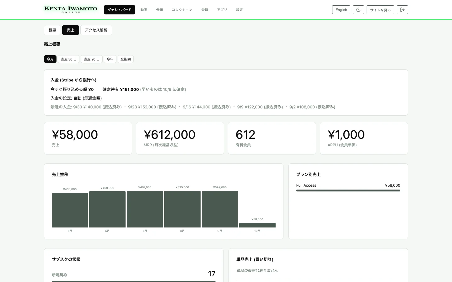Viewport: 452px width, 282px height.
Task: Click the 8月 bar labeled ¥535,000
Action: (182, 209)
